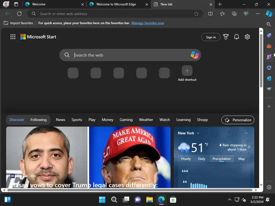Open split screen view

click(x=210, y=14)
